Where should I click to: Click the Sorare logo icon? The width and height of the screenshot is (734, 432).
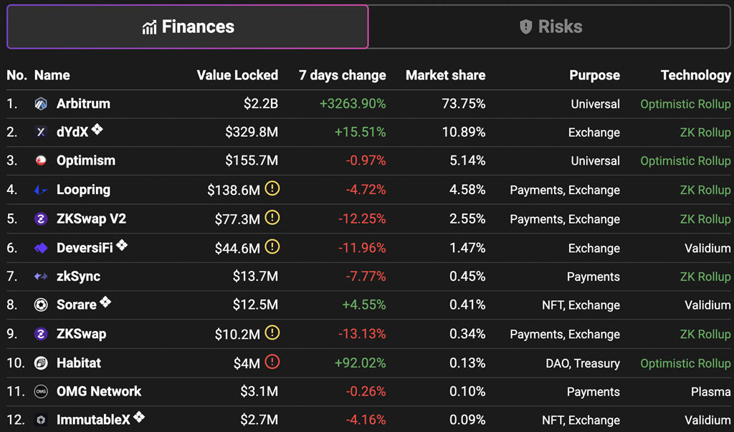41,305
